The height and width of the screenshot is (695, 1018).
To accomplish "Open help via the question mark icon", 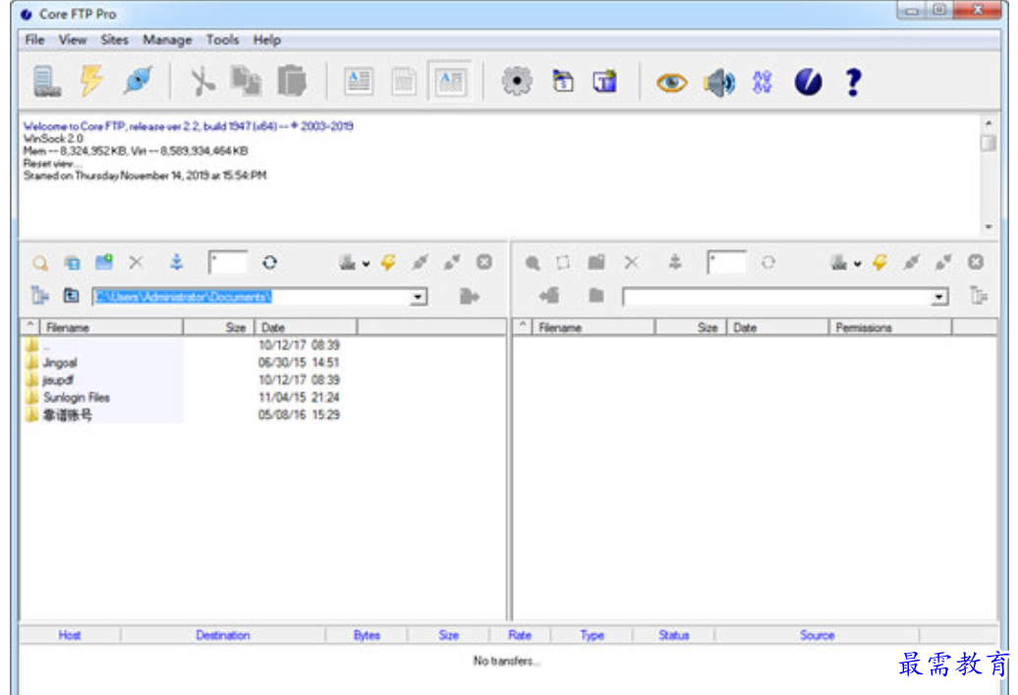I will 853,83.
